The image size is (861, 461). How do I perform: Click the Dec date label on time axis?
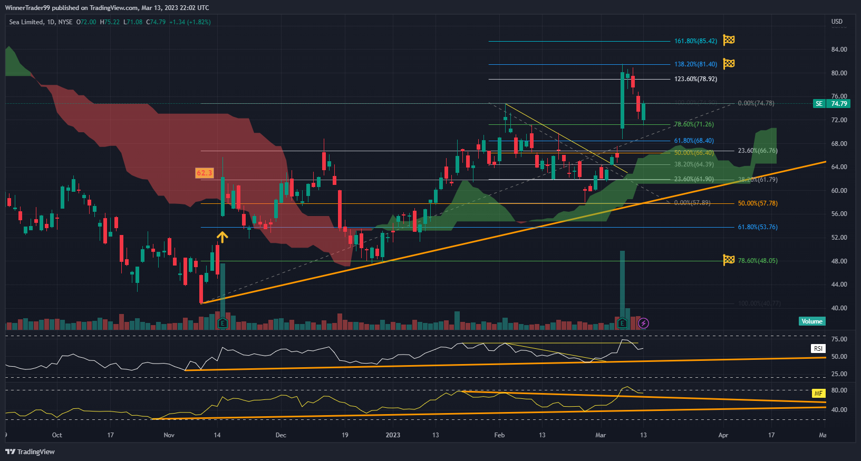tap(280, 435)
